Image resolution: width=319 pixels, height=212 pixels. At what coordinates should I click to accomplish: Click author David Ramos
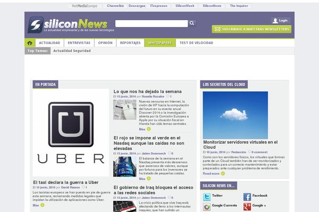(70, 187)
